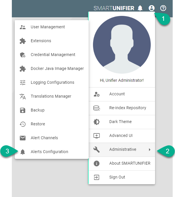The width and height of the screenshot is (175, 197).
Task: Choose Alert Channels in the submenu
Action: pos(44,138)
